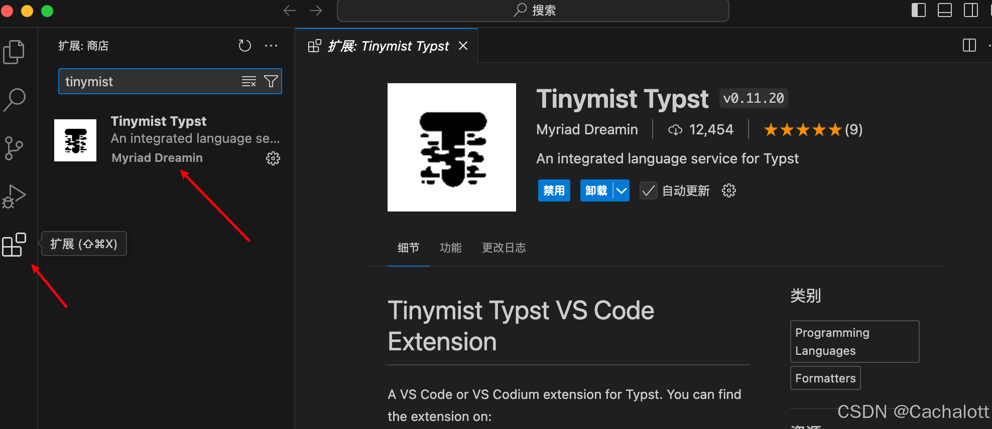
Task: Click the green fullscreen window button
Action: coord(47,11)
